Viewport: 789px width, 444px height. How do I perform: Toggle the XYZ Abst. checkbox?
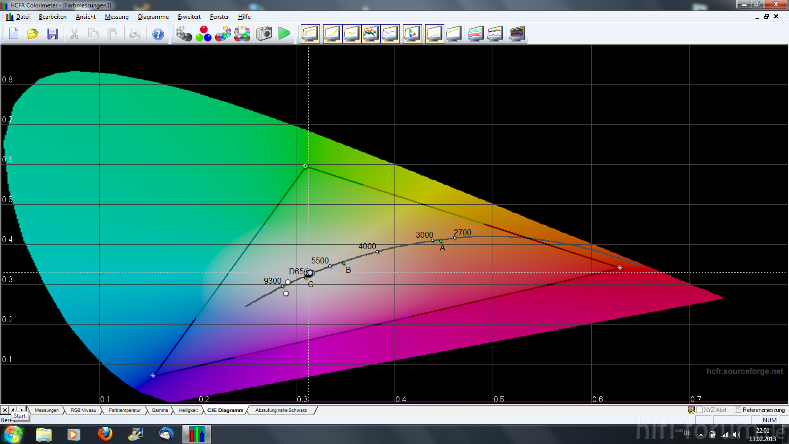pyautogui.click(x=699, y=410)
